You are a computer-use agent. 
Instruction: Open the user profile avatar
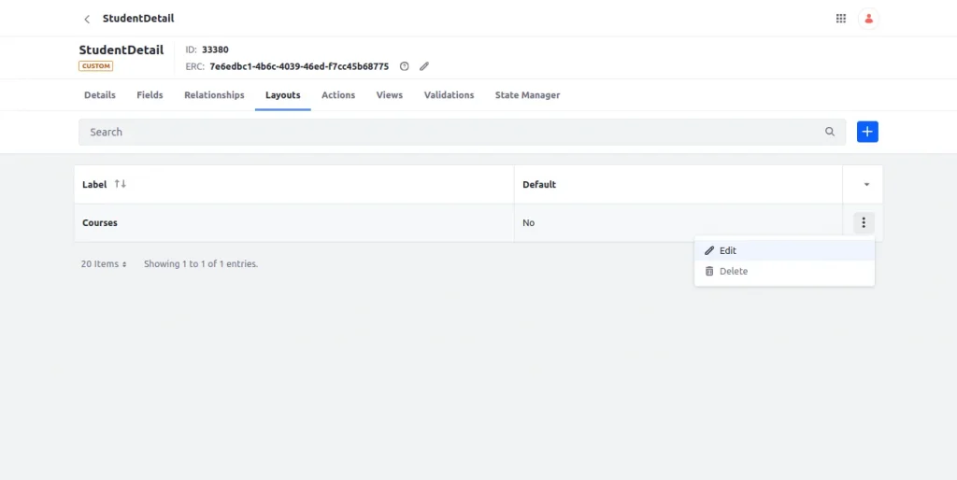(869, 19)
